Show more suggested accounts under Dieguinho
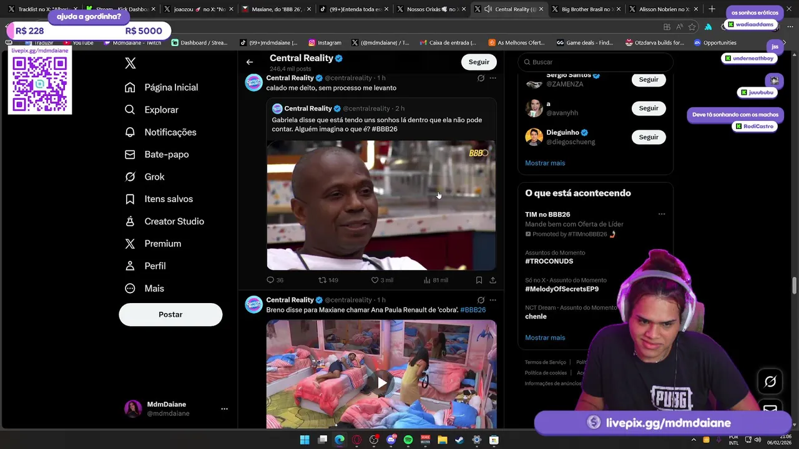Viewport: 799px width, 449px height. (x=545, y=163)
